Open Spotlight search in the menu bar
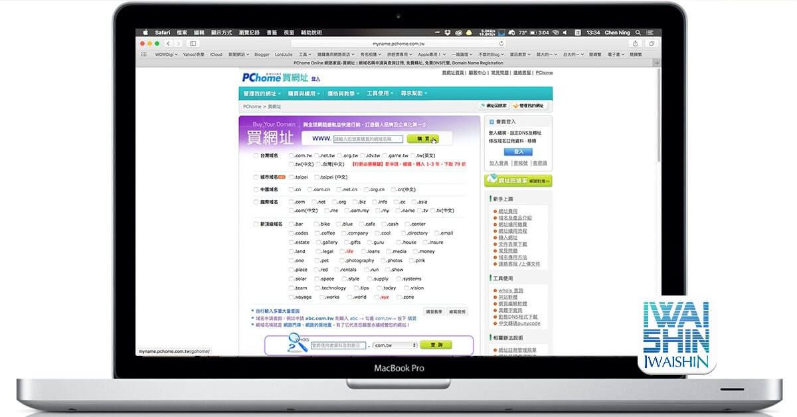 pos(638,33)
